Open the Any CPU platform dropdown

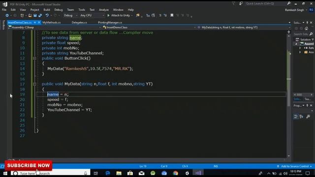tap(92, 15)
